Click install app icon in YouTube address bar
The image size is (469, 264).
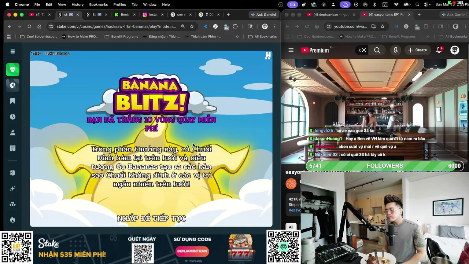[373, 26]
